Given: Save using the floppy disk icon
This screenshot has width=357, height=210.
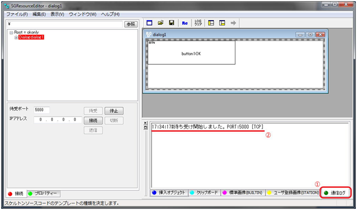Looking at the screenshot, I should 172,23.
